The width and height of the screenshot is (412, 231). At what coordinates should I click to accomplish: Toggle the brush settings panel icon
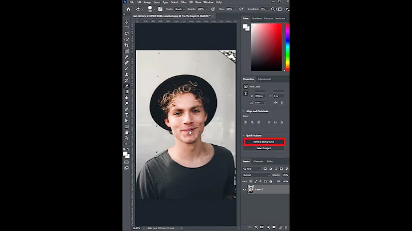(x=160, y=9)
